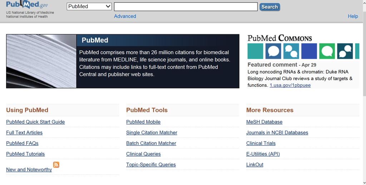
Task: Click the More Resources heading
Action: [270, 110]
